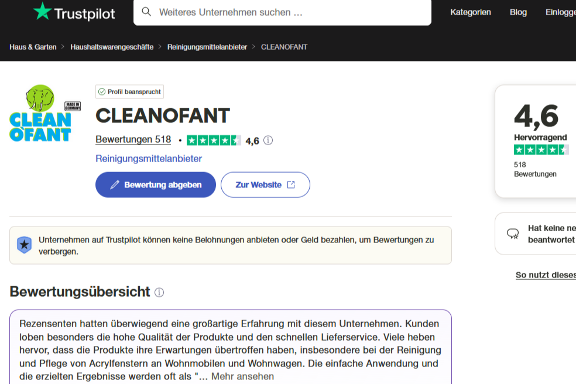Click the speech bubble icon in sidebar
Image resolution: width=576 pixels, height=384 pixels.
(513, 234)
